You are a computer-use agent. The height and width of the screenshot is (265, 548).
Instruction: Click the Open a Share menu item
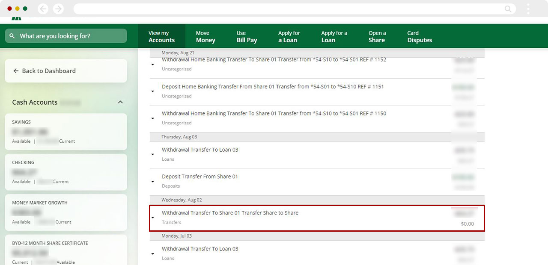point(377,36)
